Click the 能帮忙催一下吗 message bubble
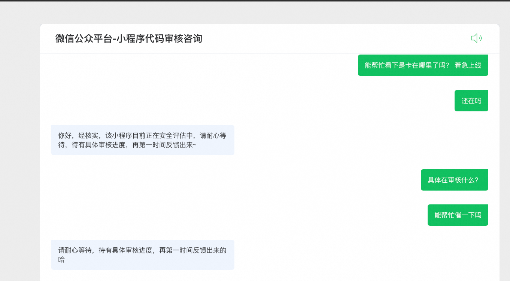This screenshot has height=281, width=510. pos(458,215)
